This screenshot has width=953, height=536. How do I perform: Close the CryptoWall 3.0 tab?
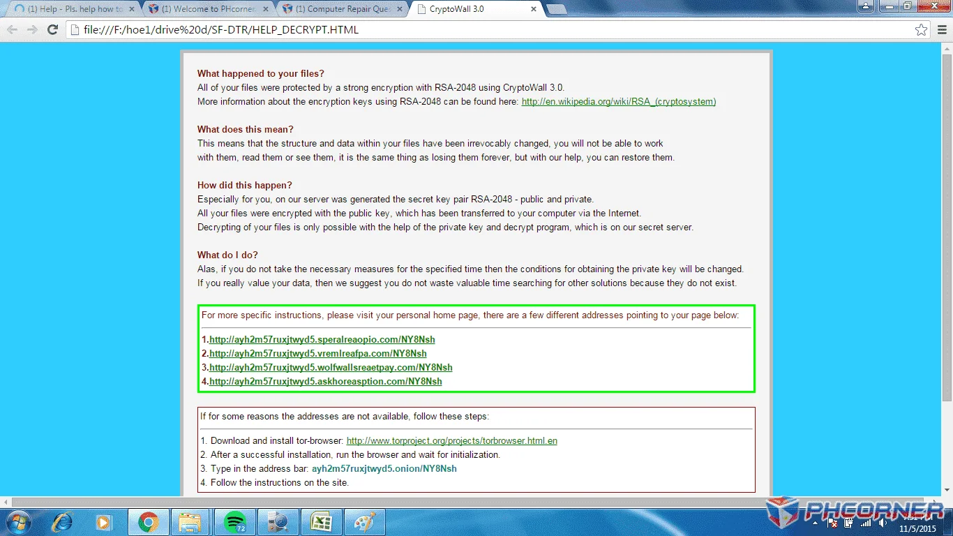coord(534,9)
